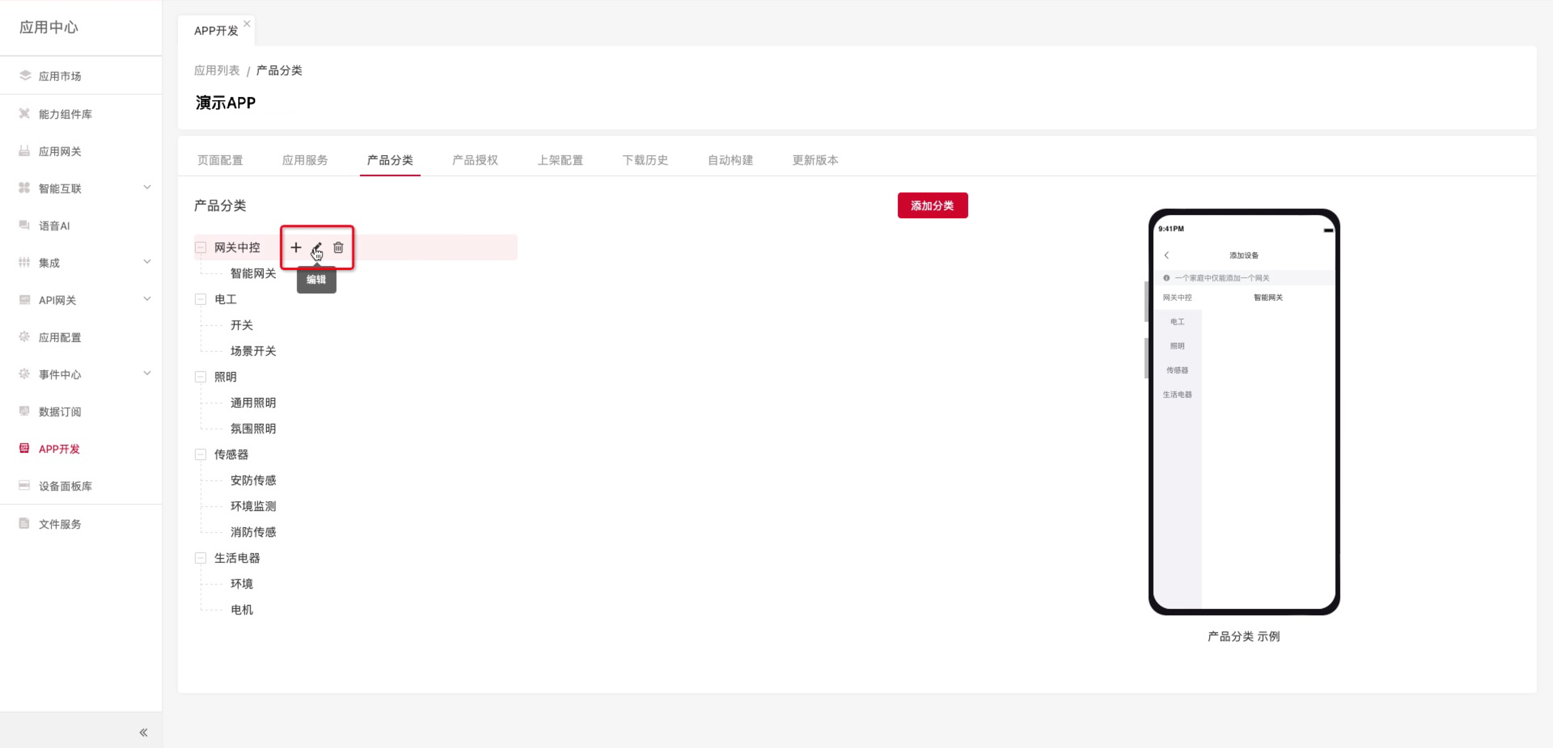Go to 应用列表 breadcrumb link
The height and width of the screenshot is (748, 1553).
217,70
